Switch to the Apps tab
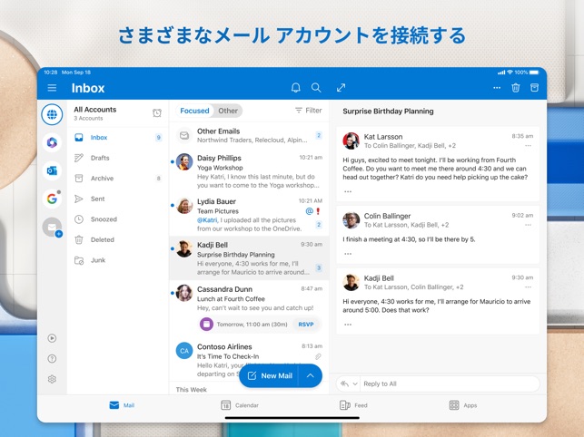Image resolution: width=584 pixels, height=437 pixels. (x=463, y=405)
